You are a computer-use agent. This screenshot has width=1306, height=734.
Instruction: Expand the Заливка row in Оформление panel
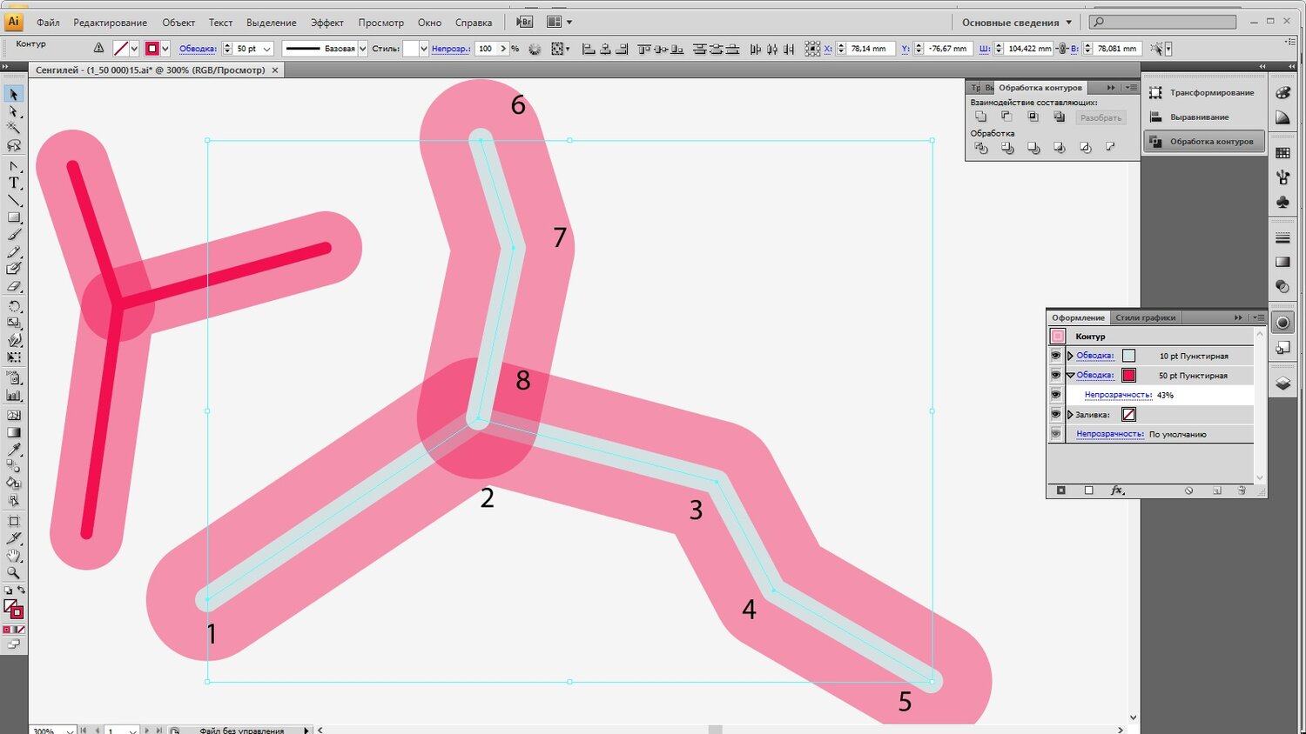coord(1070,415)
